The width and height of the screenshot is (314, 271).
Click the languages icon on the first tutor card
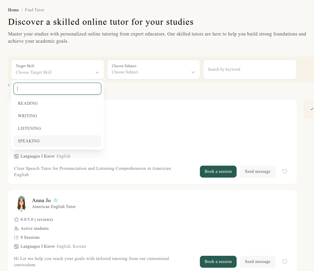coord(16,156)
